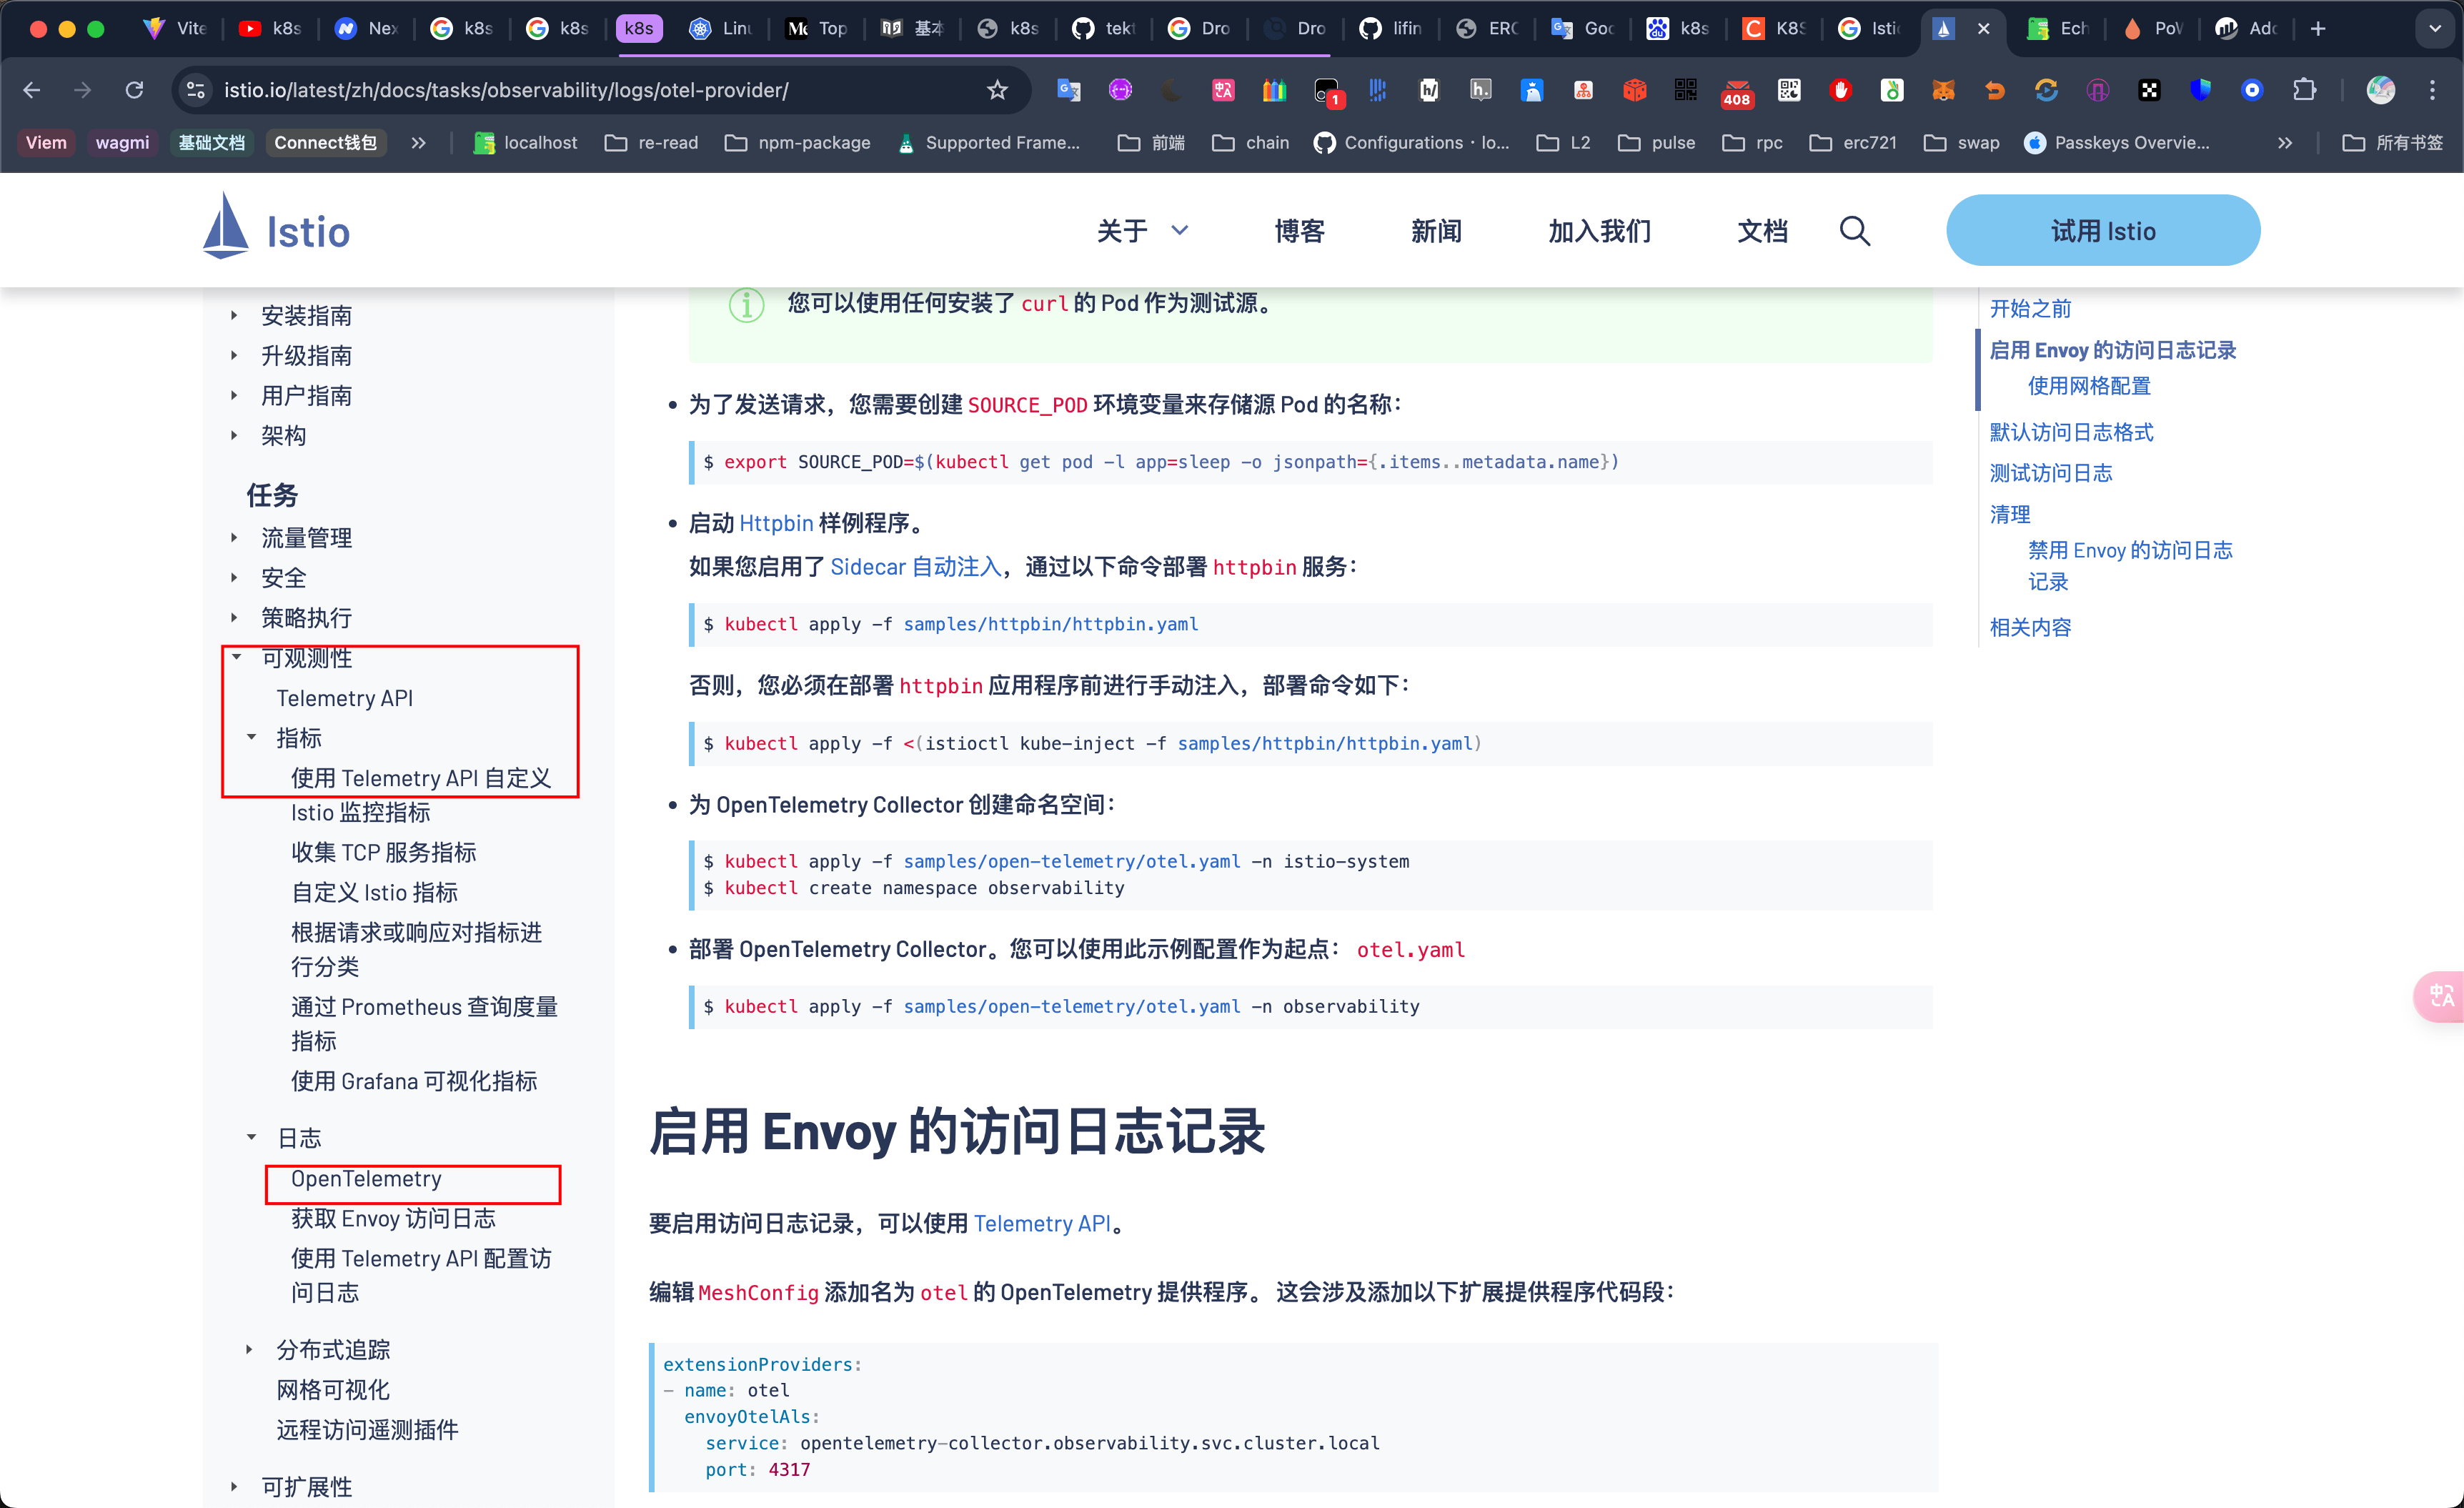
Task: Open the Chrome profile avatar
Action: (2381, 90)
